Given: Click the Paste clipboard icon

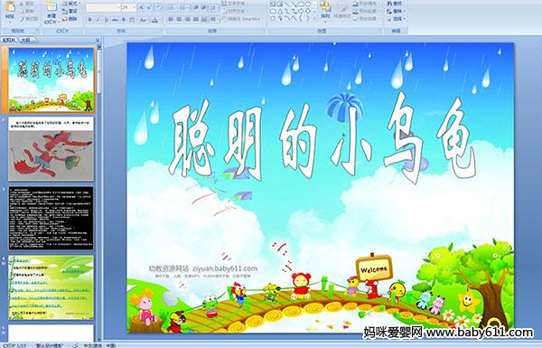Looking at the screenshot, I should (10, 7).
